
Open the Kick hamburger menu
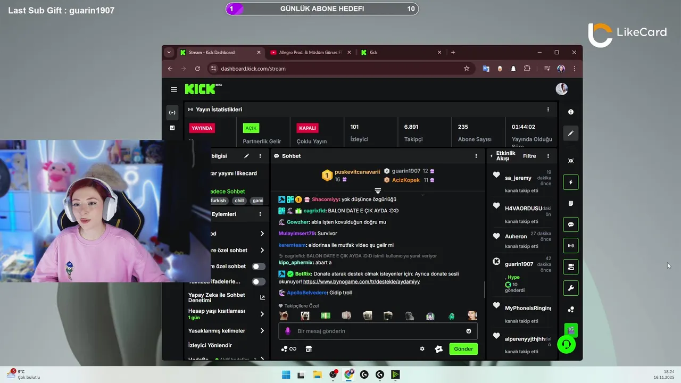pyautogui.click(x=173, y=89)
